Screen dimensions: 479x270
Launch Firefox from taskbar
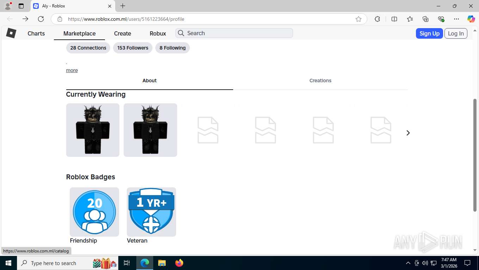(x=179, y=263)
